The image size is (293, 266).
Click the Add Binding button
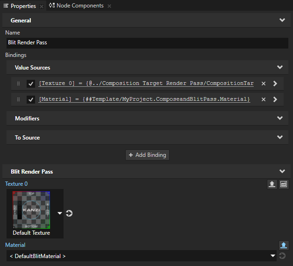coord(147,155)
